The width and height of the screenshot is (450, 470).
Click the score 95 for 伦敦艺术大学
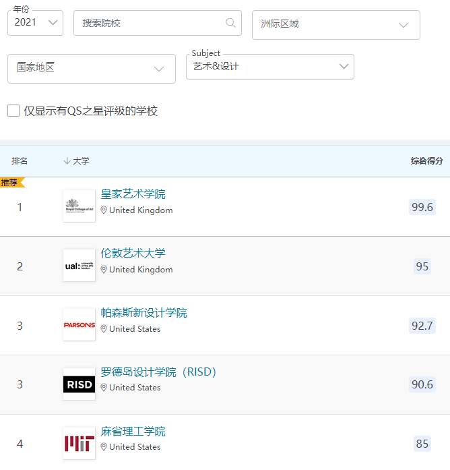click(x=422, y=266)
